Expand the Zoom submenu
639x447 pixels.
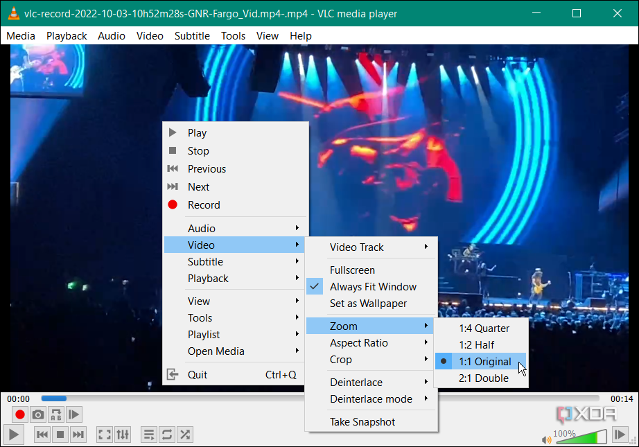point(371,326)
